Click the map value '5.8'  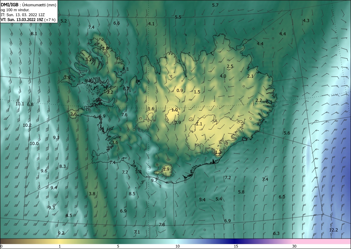click(241, 192)
